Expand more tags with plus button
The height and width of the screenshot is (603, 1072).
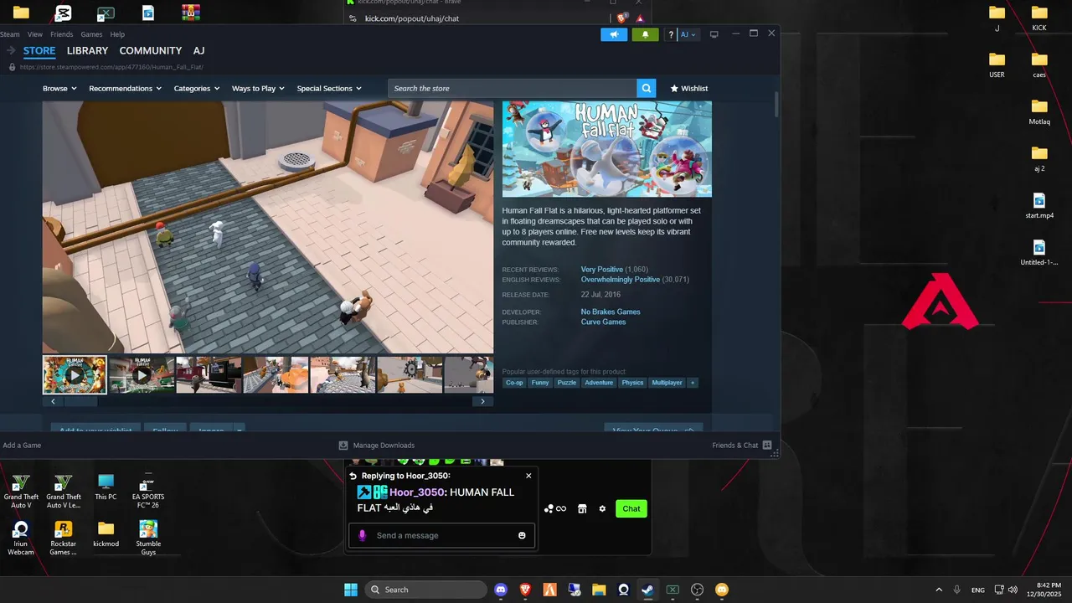692,383
